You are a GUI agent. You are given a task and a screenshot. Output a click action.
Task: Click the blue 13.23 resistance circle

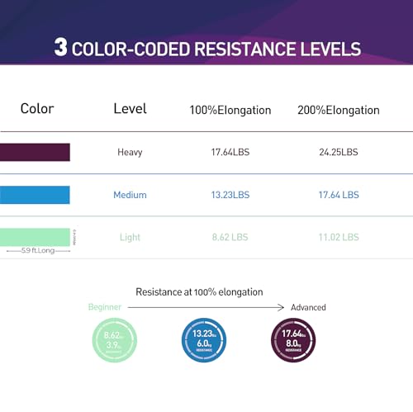pos(204,340)
